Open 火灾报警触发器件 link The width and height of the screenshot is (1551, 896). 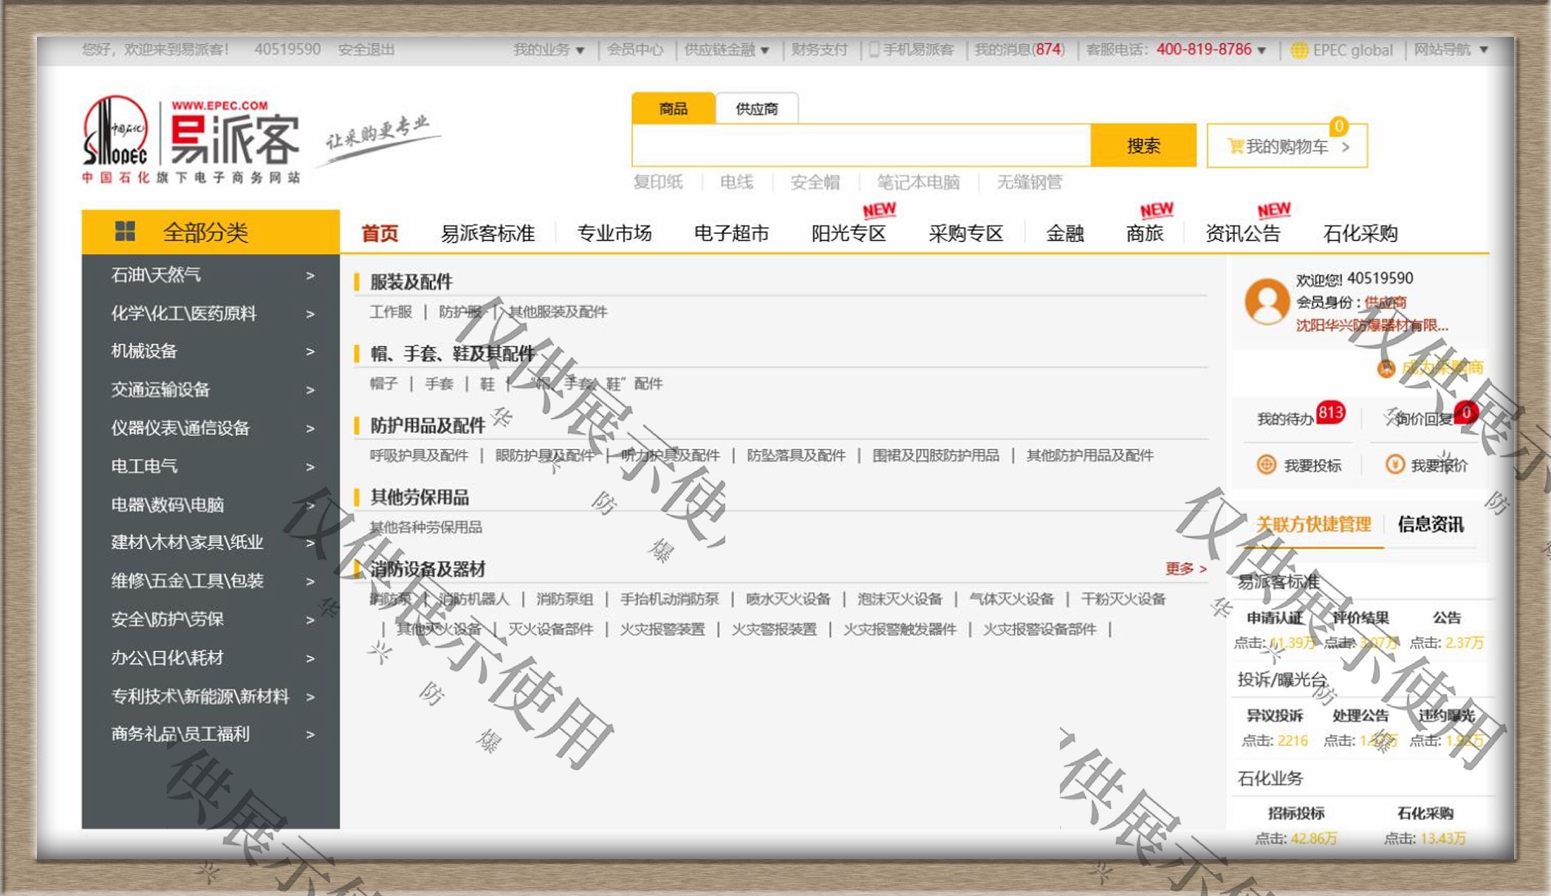click(900, 629)
